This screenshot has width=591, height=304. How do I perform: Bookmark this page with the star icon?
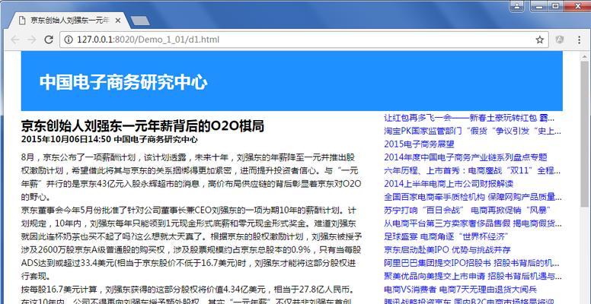click(540, 40)
